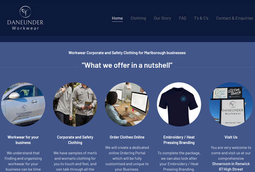Click the 'Order Clothes Online' heading
This screenshot has height=172, width=255.
[127, 137]
